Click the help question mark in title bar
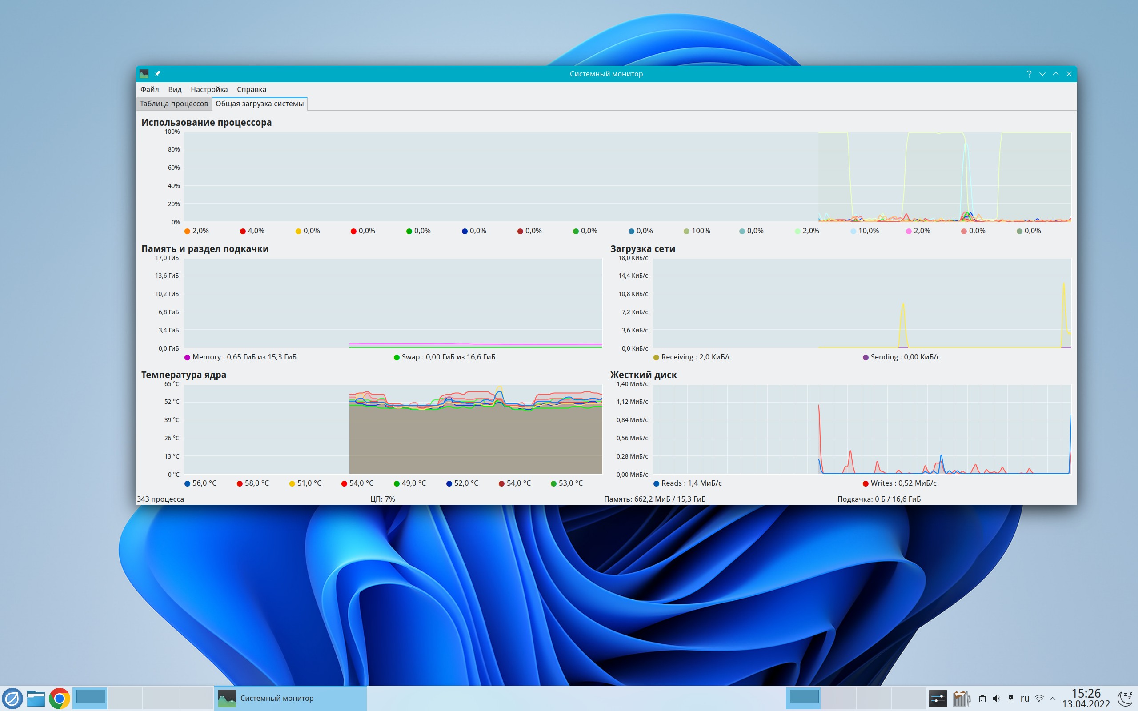The width and height of the screenshot is (1138, 711). coord(1029,74)
